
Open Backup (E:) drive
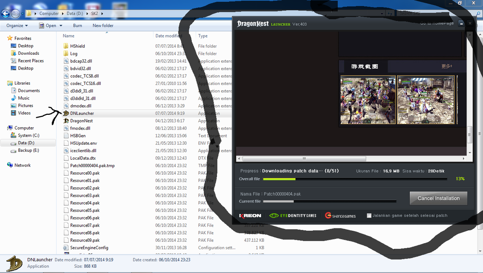(x=28, y=150)
